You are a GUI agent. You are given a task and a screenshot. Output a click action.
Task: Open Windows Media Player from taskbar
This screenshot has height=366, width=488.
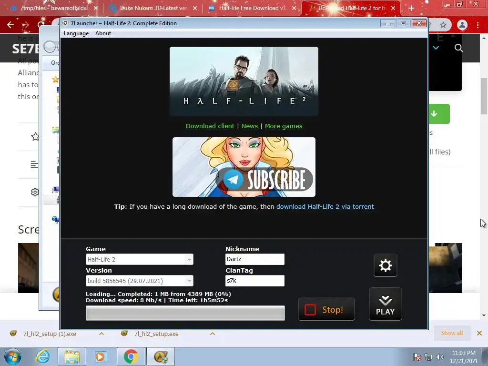tap(101, 356)
